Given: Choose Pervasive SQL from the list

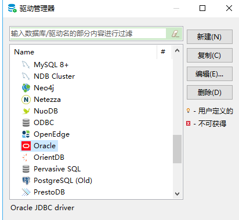Looking at the screenshot, I should (x=57, y=169).
